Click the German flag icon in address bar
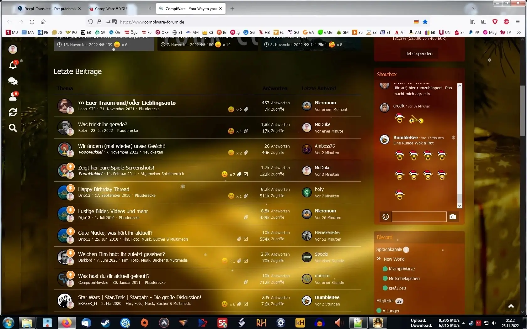This screenshot has height=329, width=527. click(416, 22)
